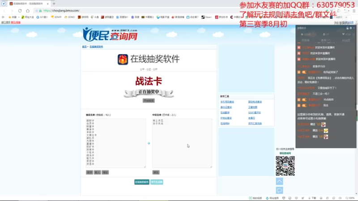Reload the page with the refresh icon
This screenshot has width=358, height=201.
coord(20,11)
